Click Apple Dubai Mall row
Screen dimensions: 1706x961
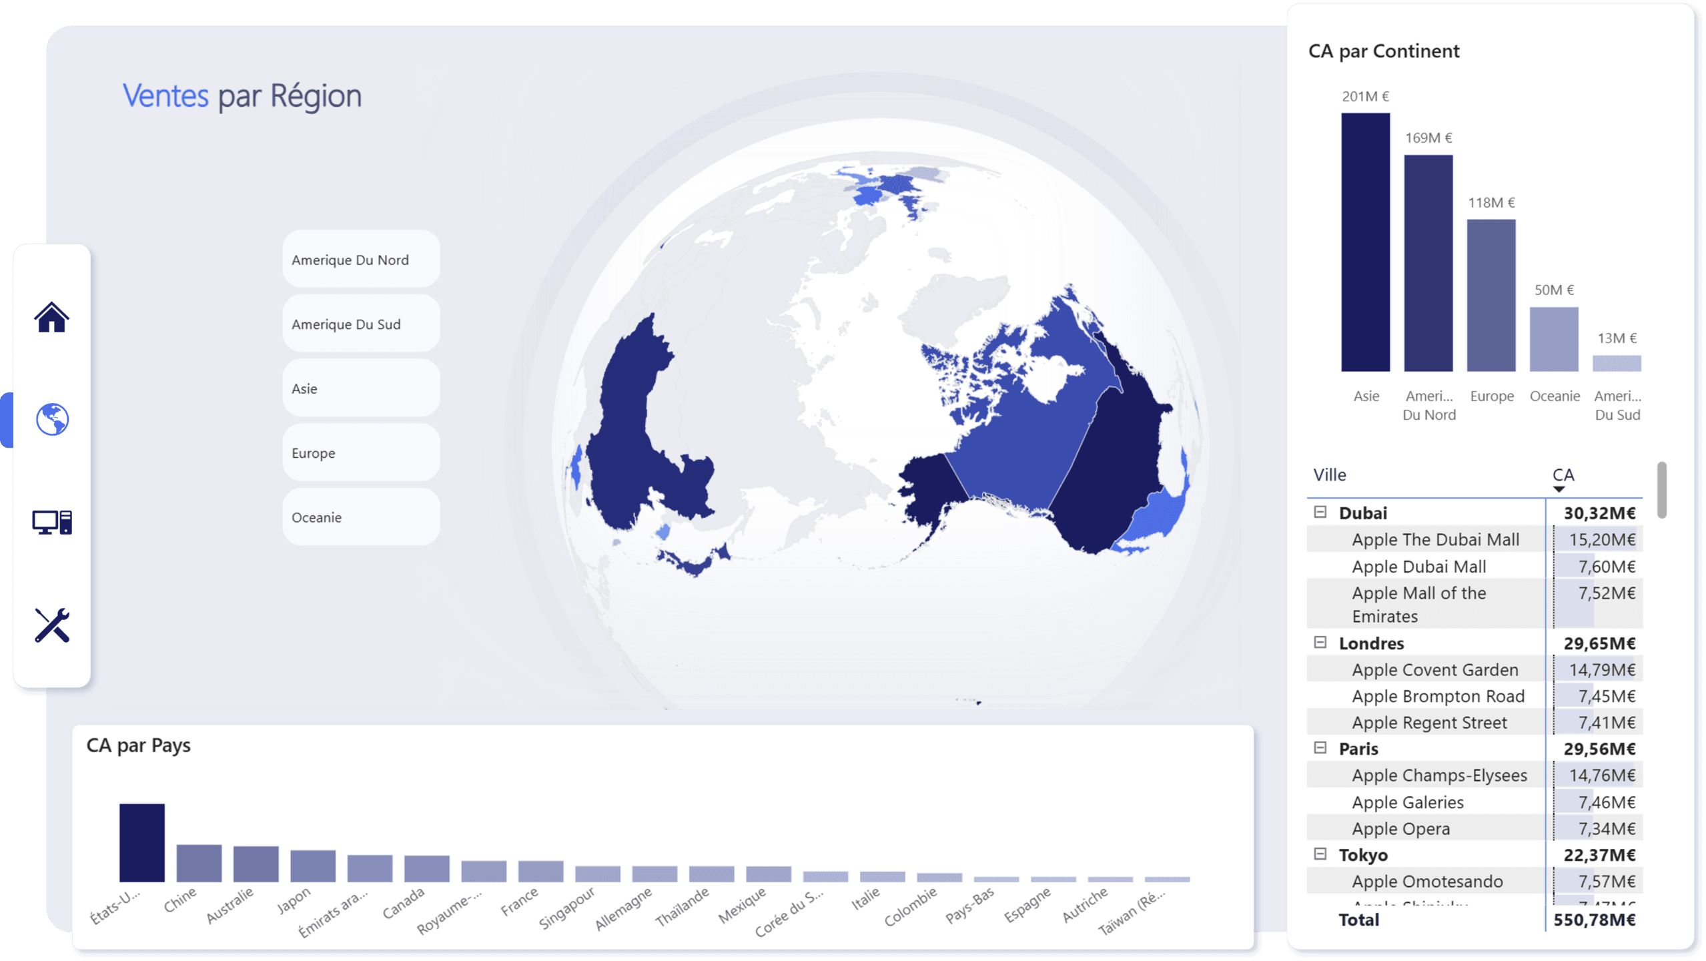pyautogui.click(x=1474, y=567)
